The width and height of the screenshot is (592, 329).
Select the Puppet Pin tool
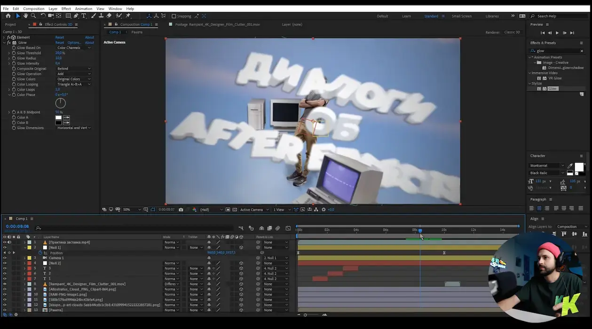[128, 16]
